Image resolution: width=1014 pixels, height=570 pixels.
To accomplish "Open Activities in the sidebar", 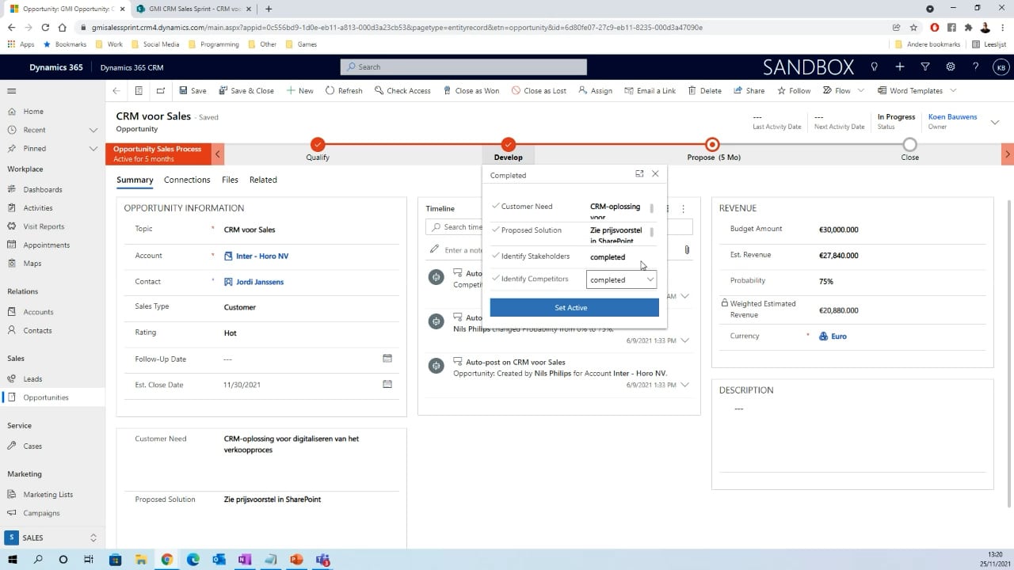I will (x=38, y=207).
